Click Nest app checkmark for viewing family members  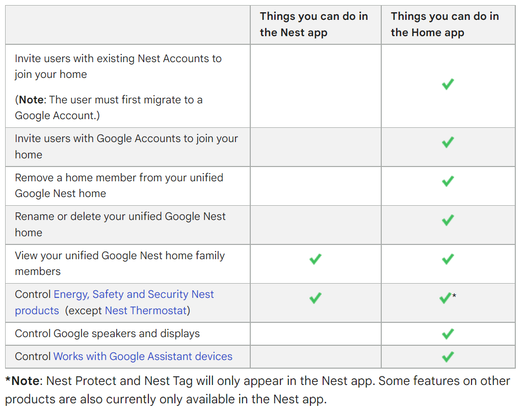[x=315, y=259]
